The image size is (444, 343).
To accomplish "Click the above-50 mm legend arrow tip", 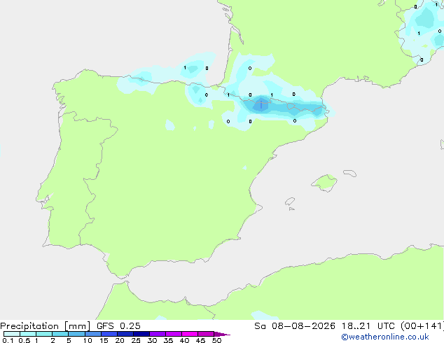I will pyautogui.click(x=222, y=334).
